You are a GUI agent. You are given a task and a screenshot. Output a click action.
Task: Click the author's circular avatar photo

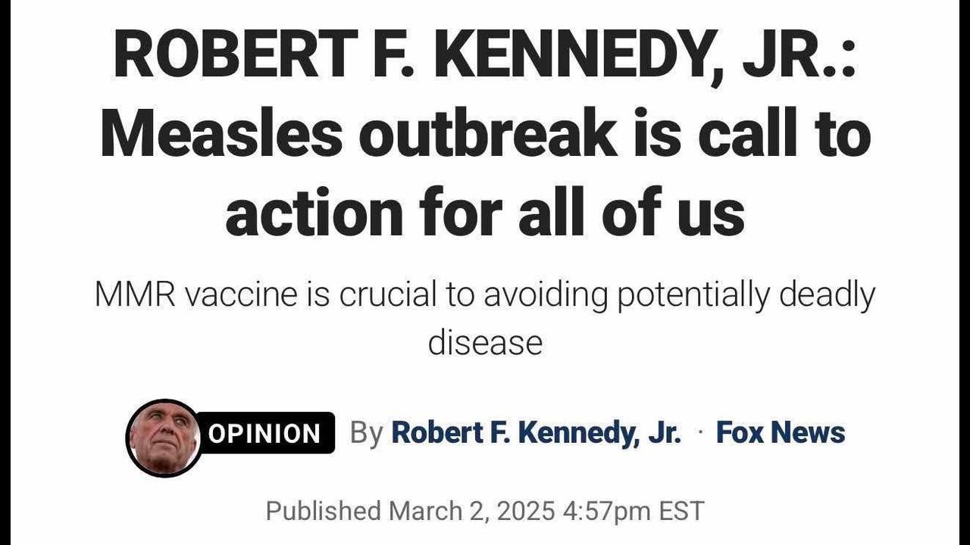click(163, 438)
